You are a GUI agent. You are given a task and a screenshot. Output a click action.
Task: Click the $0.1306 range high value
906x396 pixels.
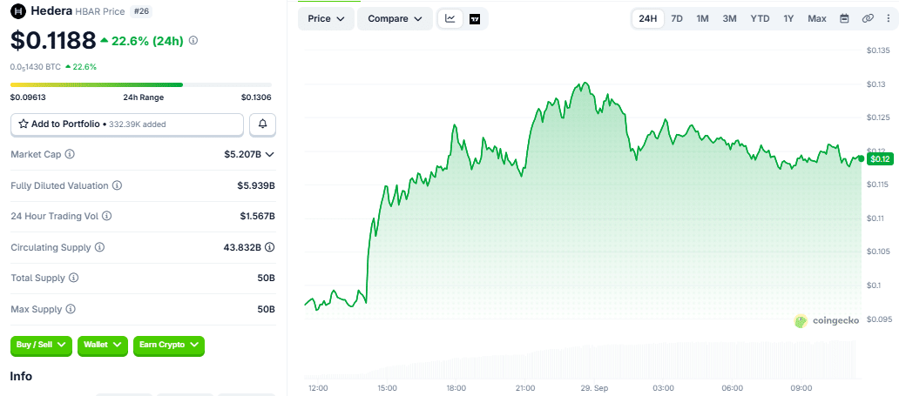(256, 97)
